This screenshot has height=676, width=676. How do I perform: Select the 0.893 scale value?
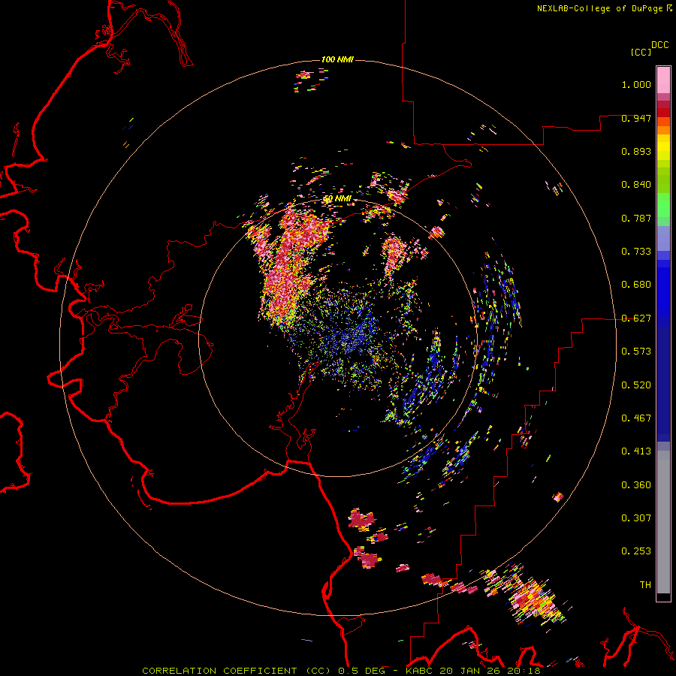(636, 151)
